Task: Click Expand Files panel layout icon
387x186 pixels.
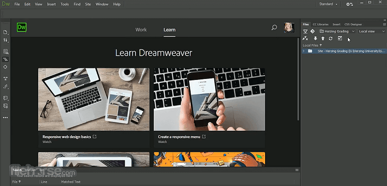Action: click(340, 38)
